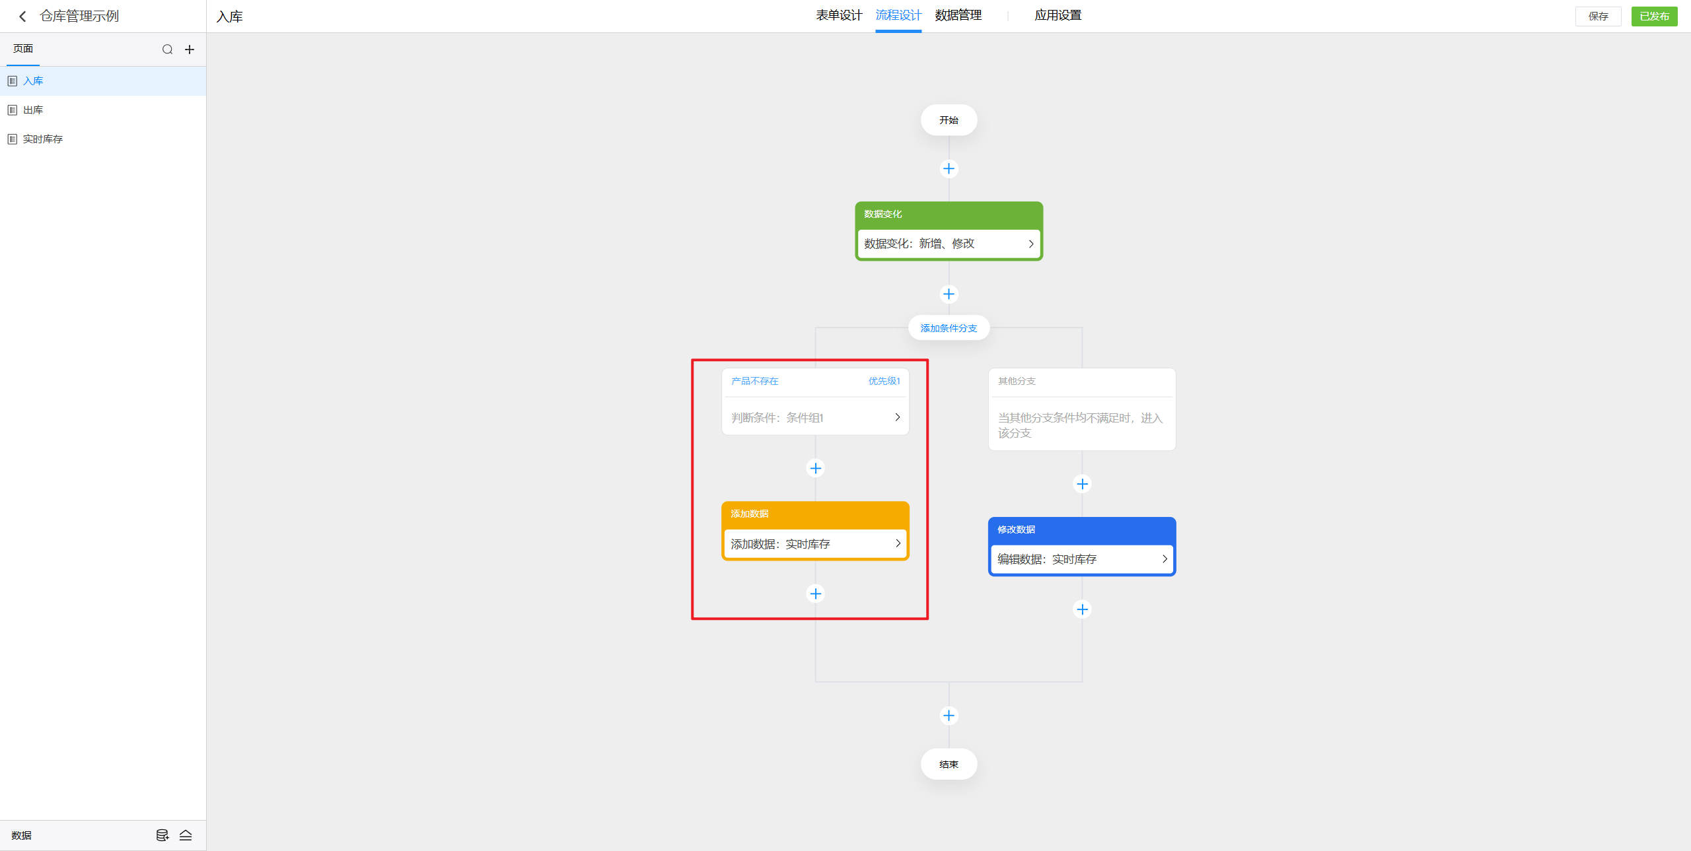This screenshot has height=851, width=1691.
Task: Click the database icon in the 数据 bar
Action: click(162, 835)
